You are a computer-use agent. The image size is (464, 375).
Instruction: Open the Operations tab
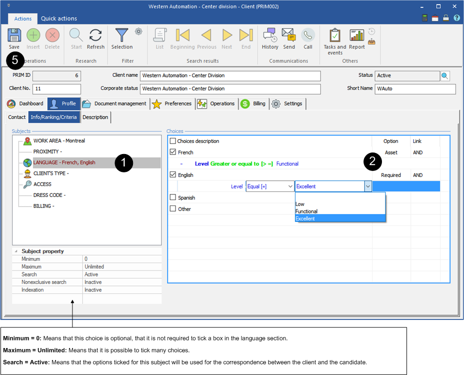point(216,103)
